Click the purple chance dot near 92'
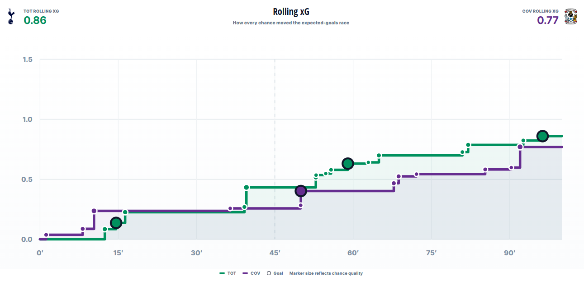This screenshot has height=281, width=584. coord(520,147)
